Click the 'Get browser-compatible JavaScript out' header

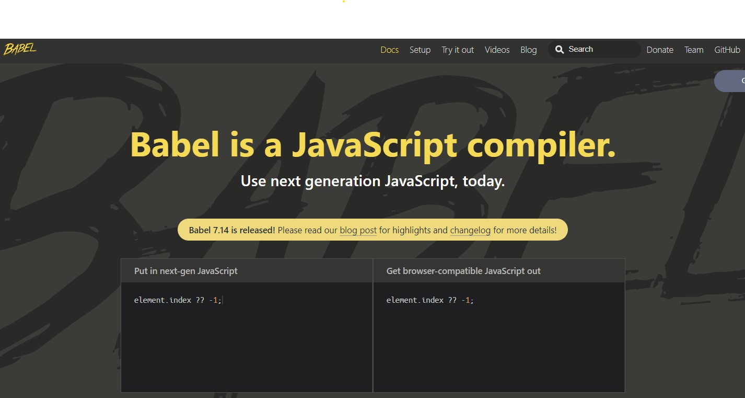(x=463, y=271)
